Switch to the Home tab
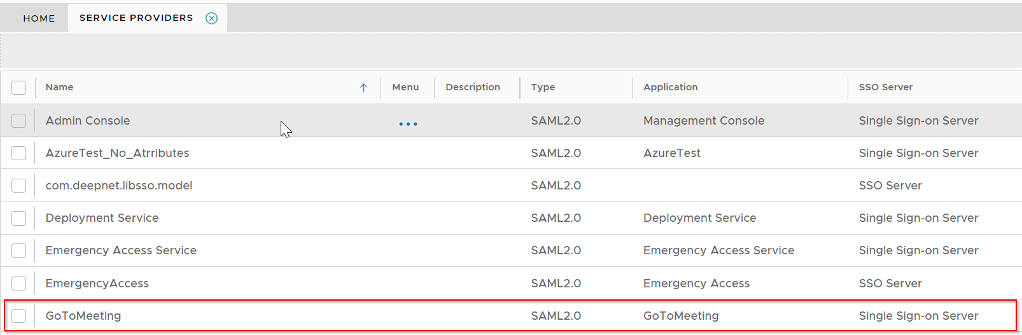The image size is (1022, 335). coord(39,18)
